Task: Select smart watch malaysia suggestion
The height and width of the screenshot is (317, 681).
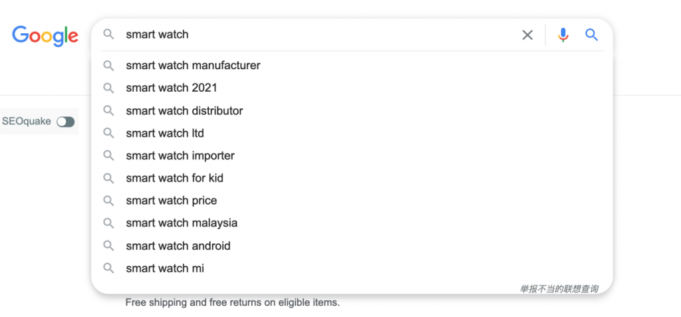Action: [x=352, y=223]
